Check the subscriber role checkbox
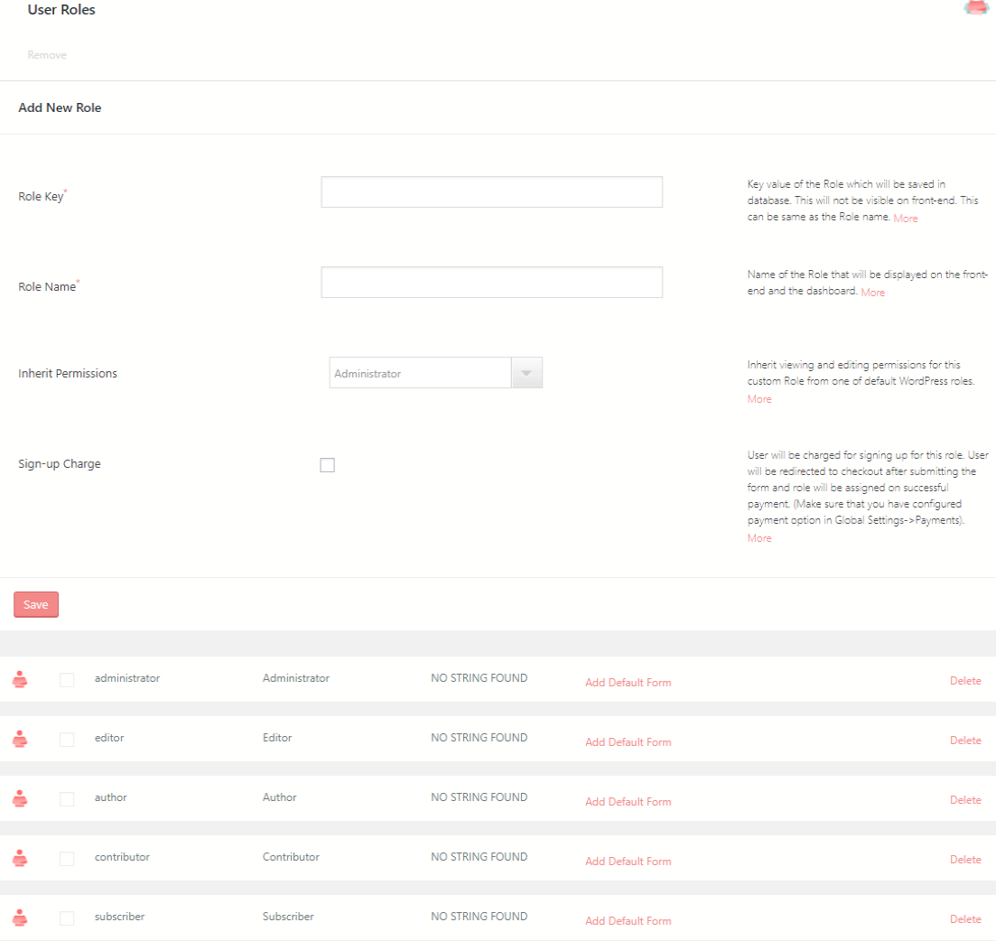The image size is (996, 941). click(67, 918)
